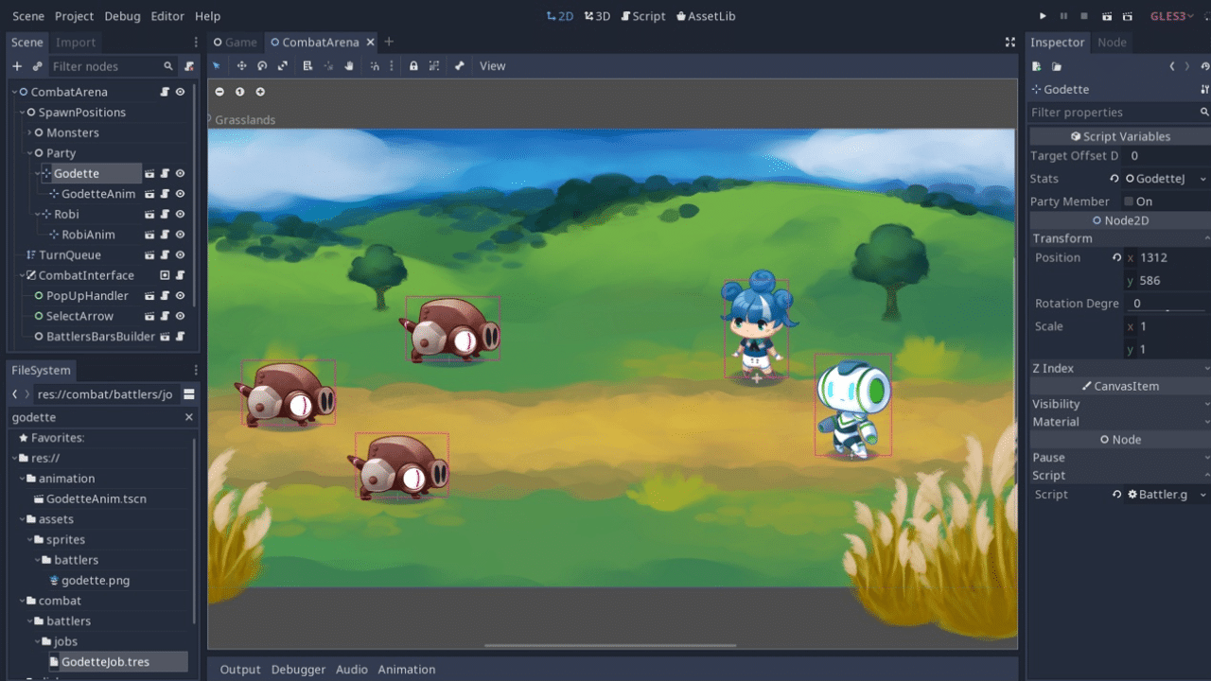1211x681 pixels.
Task: Select the Move tool in the 2D toolbar
Action: point(241,65)
